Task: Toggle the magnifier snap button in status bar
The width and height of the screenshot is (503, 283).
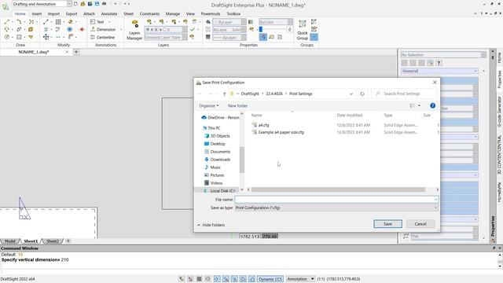Action: tap(226, 279)
